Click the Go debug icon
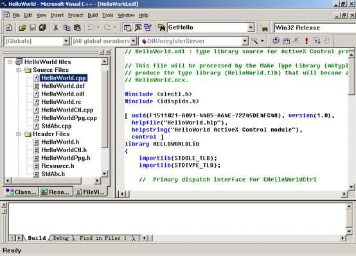The width and height of the screenshot is (356, 256). pyautogui.click(x=317, y=41)
